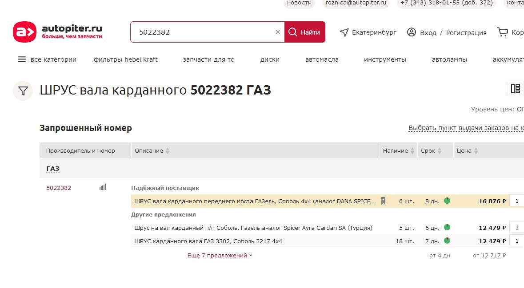The height and width of the screenshot is (288, 524).
Task: Open the filter funnel icon
Action: tap(23, 91)
